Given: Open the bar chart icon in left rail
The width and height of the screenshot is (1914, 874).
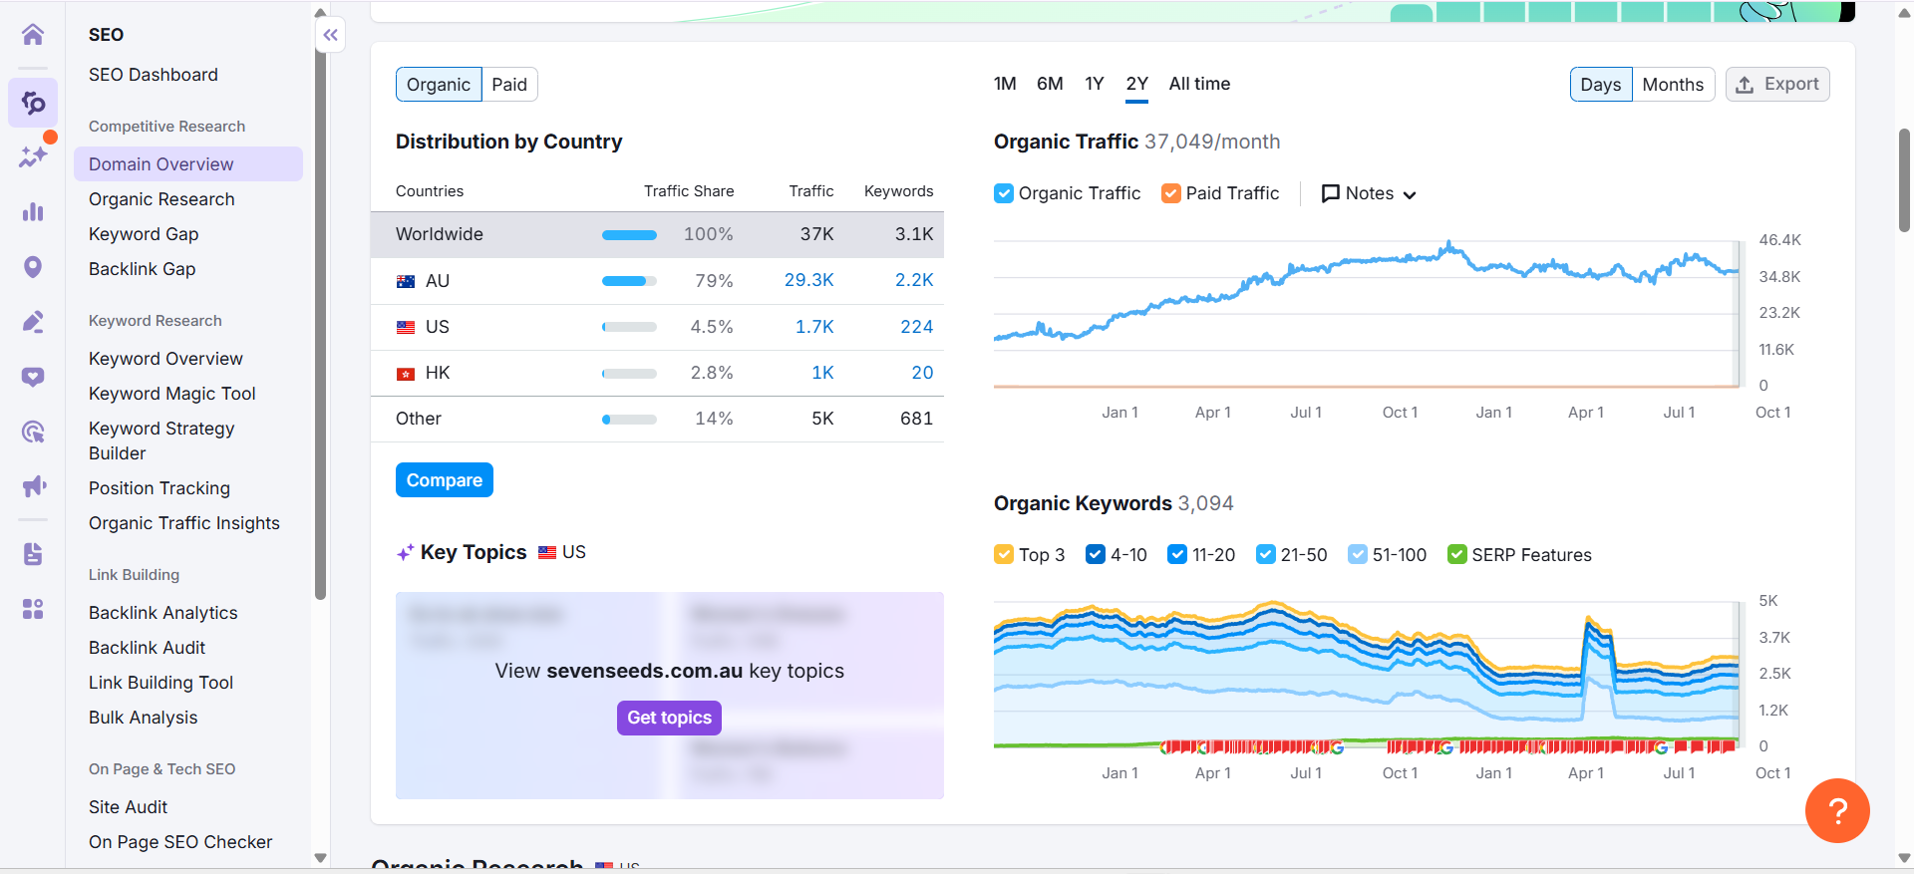Looking at the screenshot, I should (x=33, y=211).
